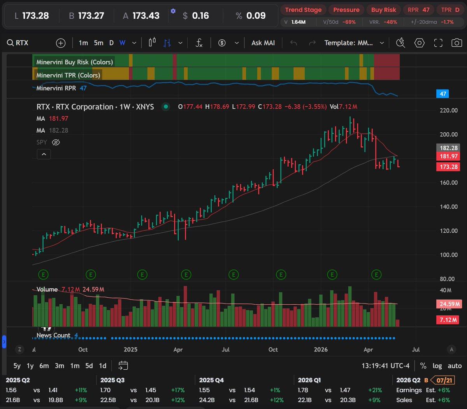Select the weekly W timeframe
467x409 pixels.
pyautogui.click(x=122, y=43)
